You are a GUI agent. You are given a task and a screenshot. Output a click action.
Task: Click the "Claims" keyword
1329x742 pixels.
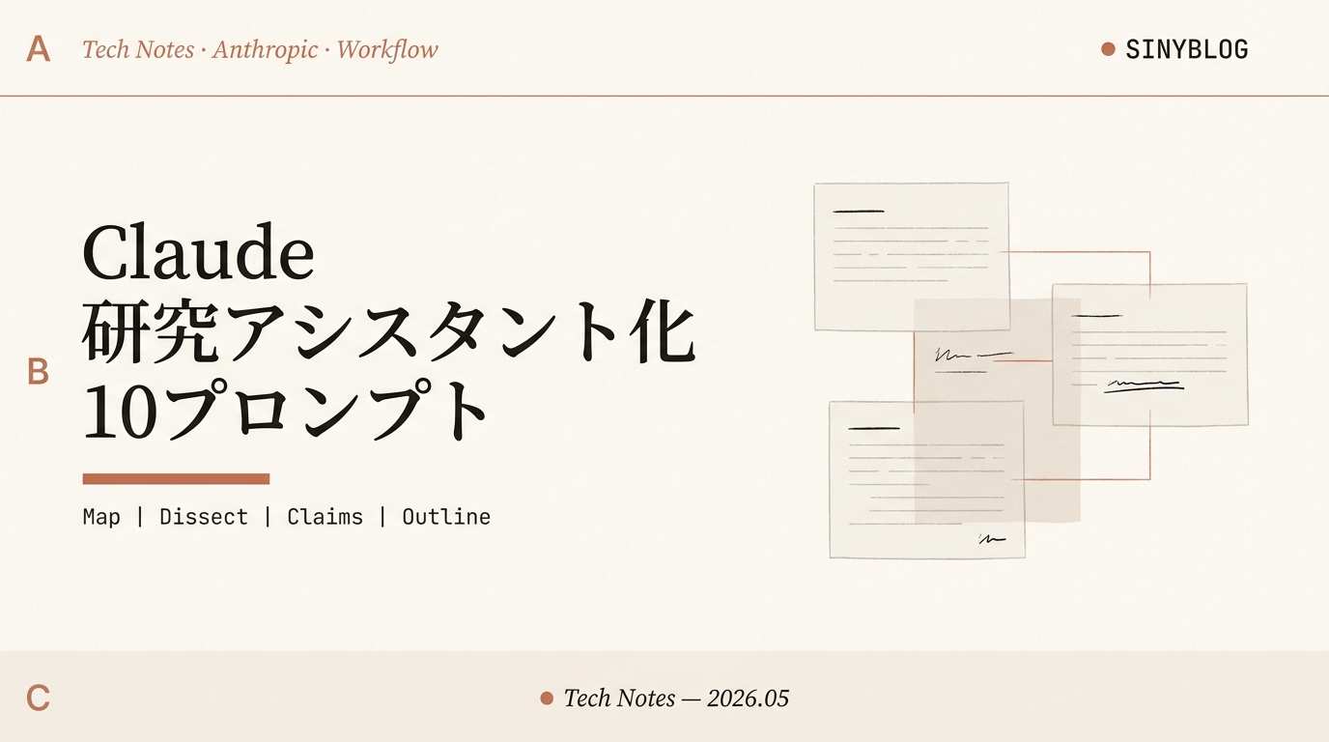coord(325,517)
